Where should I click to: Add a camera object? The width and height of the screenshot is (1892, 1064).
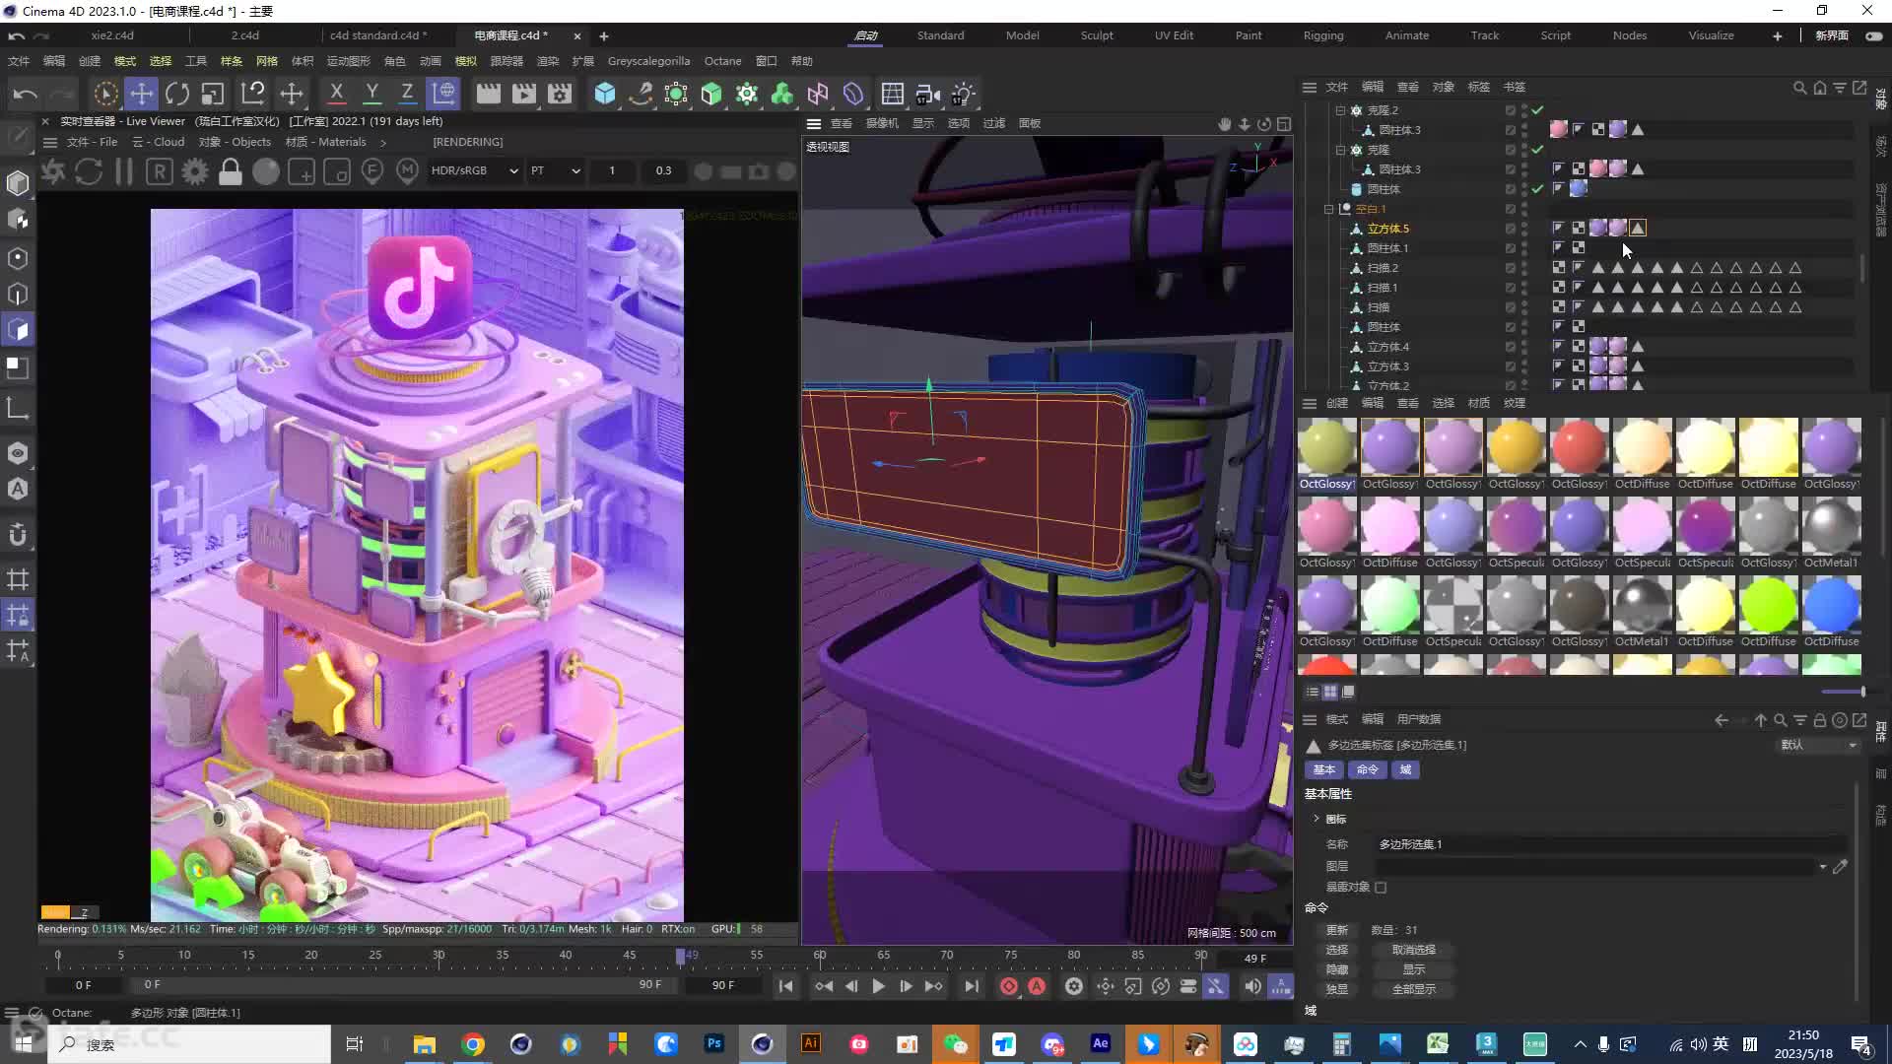point(927,94)
